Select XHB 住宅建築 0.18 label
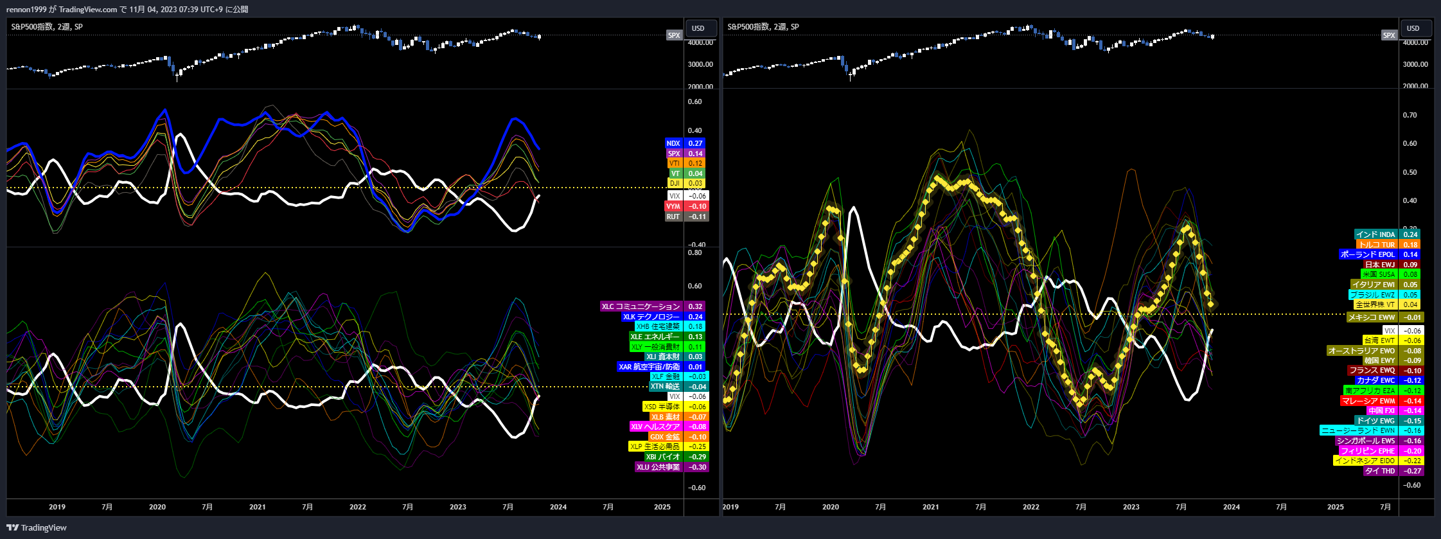Viewport: 1441px width, 539px height. (x=670, y=326)
